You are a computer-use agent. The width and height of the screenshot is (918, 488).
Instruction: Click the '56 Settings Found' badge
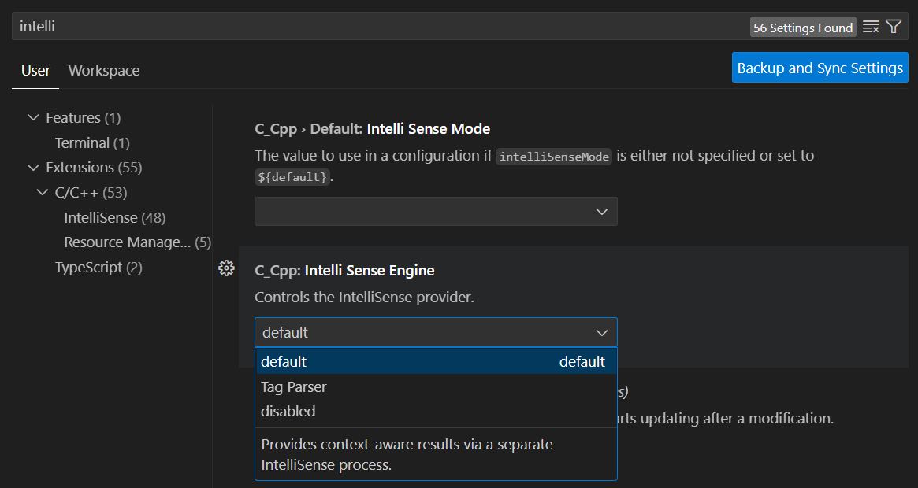803,28
